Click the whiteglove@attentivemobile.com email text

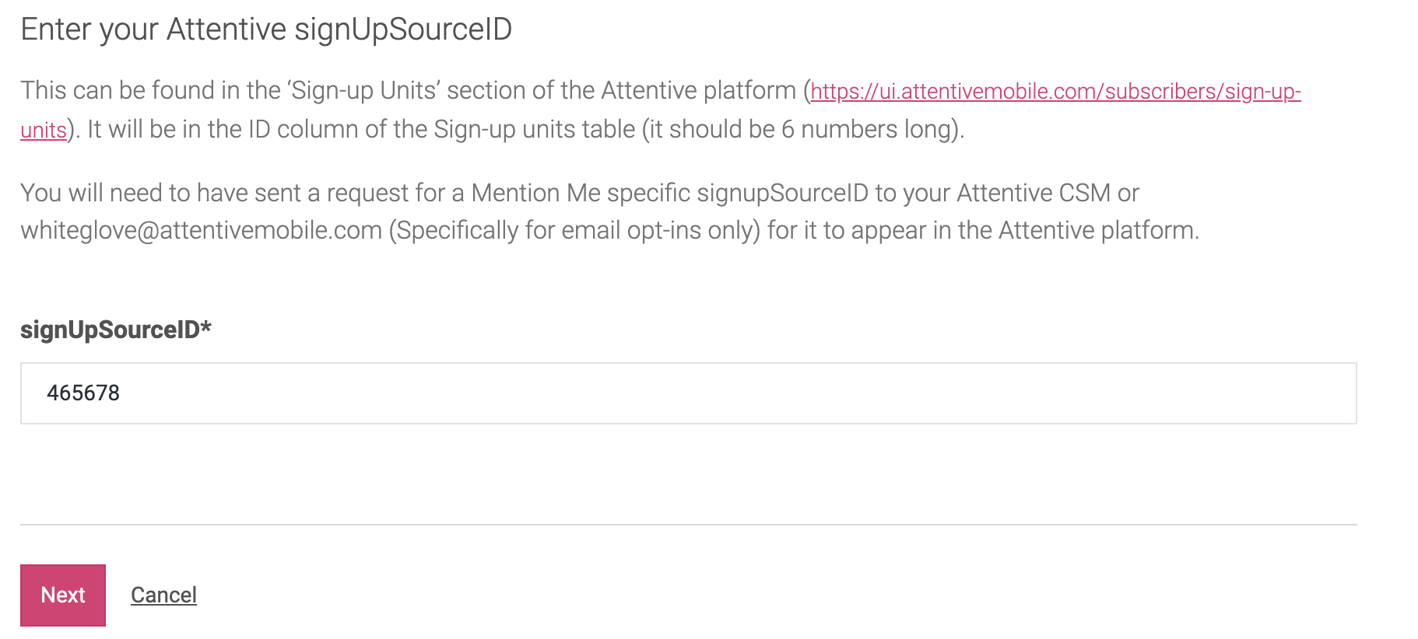pos(202,231)
